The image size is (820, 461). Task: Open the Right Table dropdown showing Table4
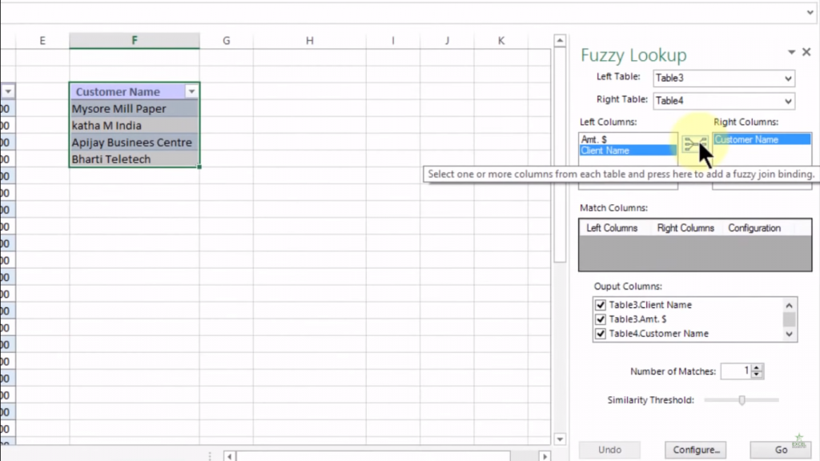(789, 101)
